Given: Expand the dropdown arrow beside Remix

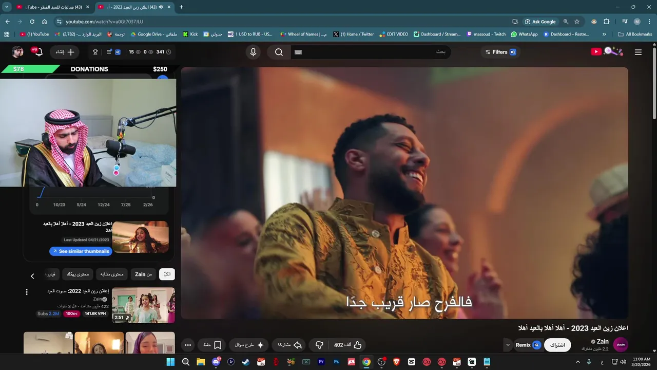Looking at the screenshot, I should click(508, 345).
